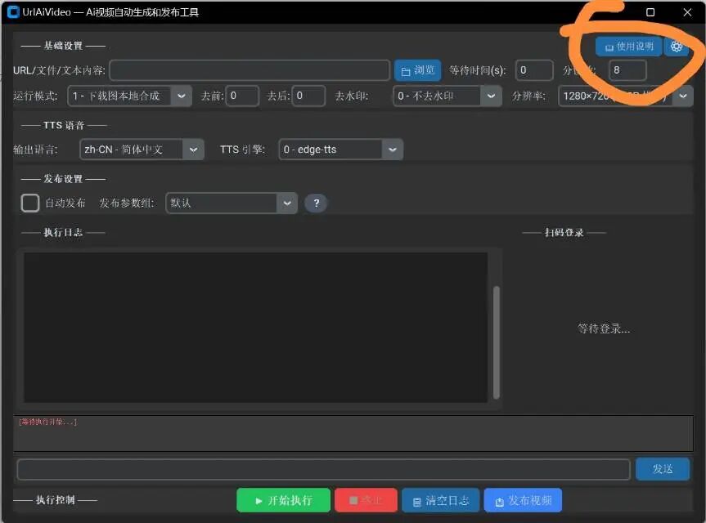Open the settings gear icon

(x=676, y=47)
